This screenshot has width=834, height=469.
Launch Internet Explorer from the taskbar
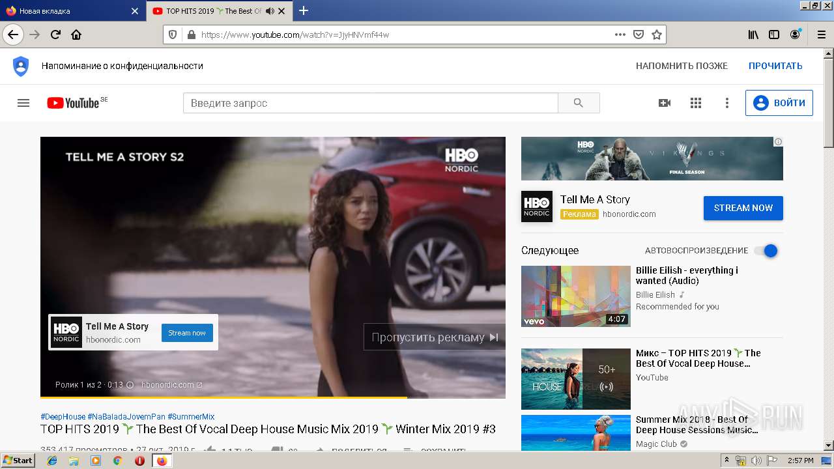click(52, 461)
